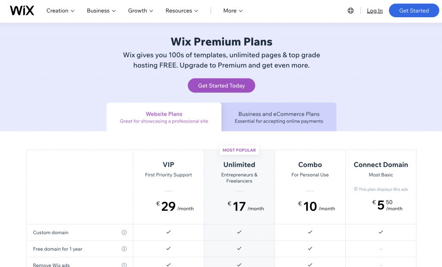Show info for Custom domain feature
This screenshot has width=442, height=267.
124,232
